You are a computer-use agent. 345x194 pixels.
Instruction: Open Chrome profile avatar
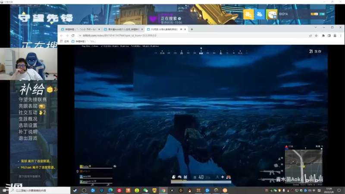[x=335, y=36]
